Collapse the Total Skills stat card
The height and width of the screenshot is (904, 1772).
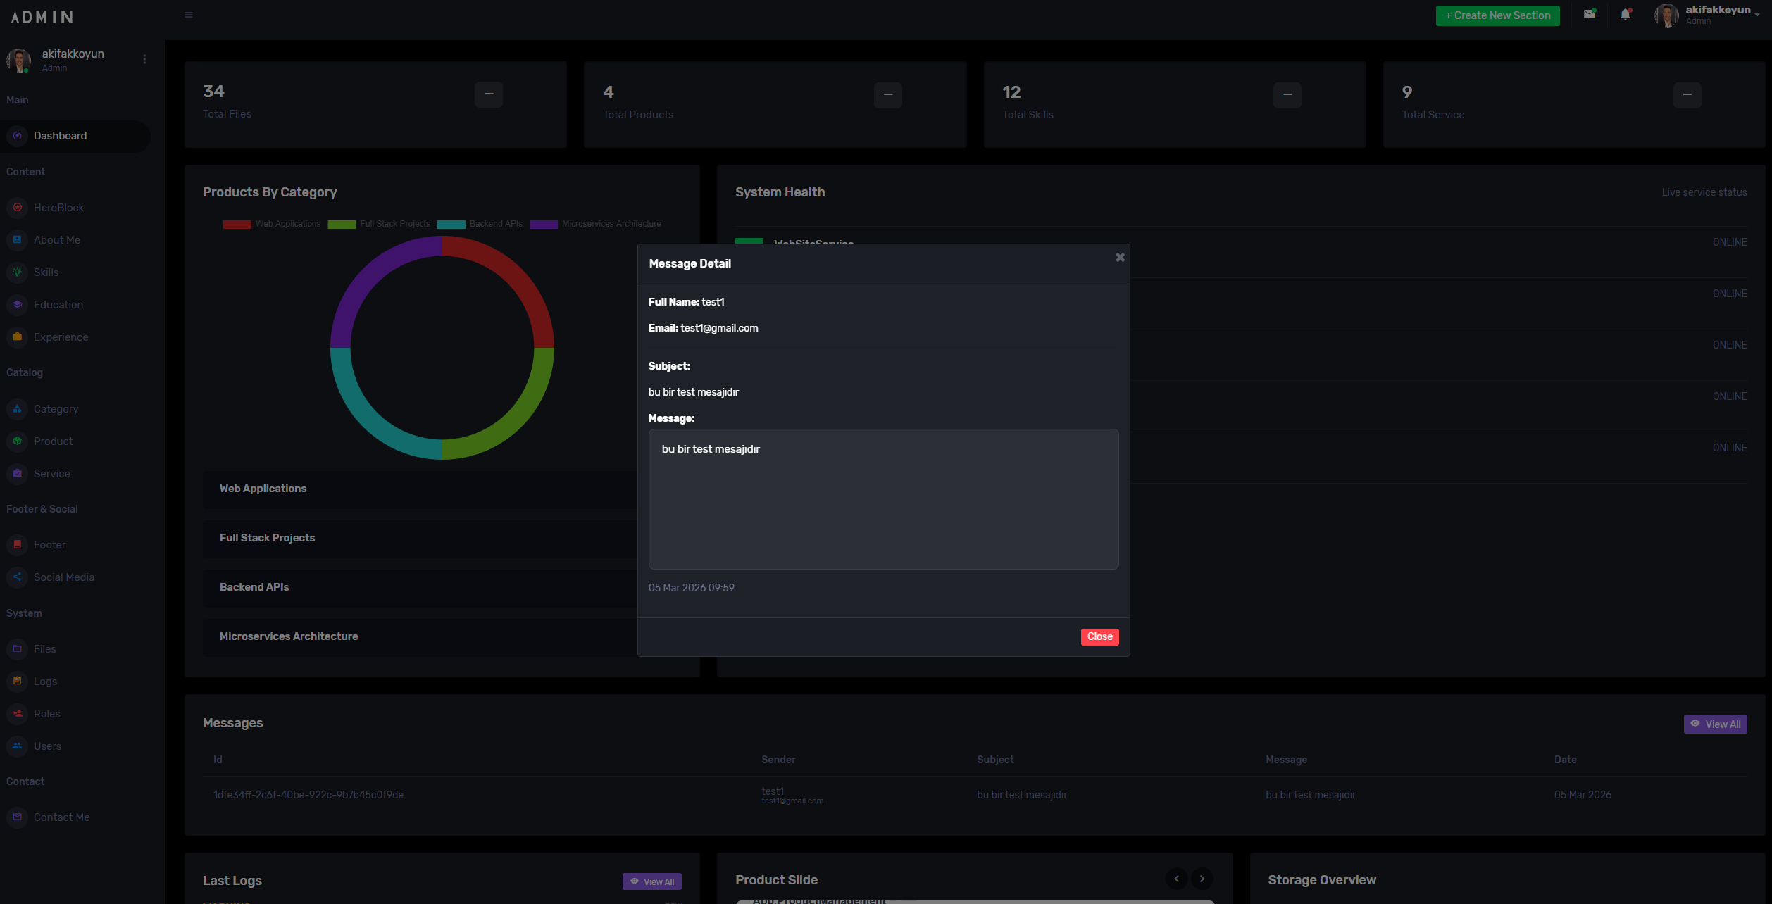[x=1287, y=94]
